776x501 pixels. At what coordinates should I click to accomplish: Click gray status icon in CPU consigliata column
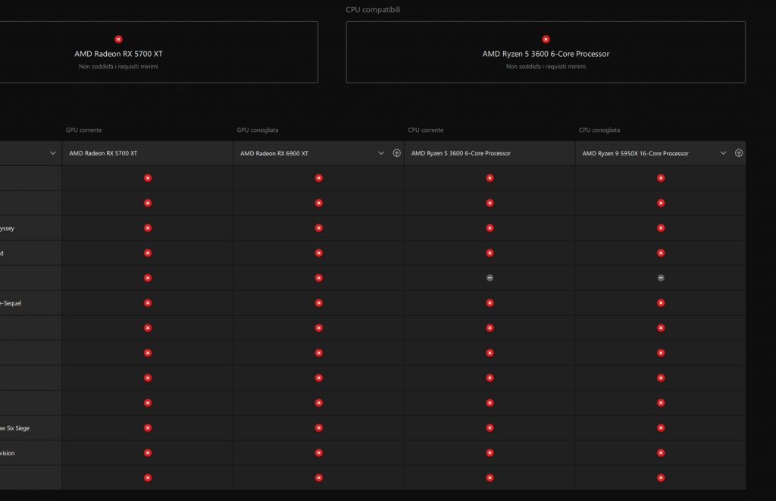[x=661, y=277]
